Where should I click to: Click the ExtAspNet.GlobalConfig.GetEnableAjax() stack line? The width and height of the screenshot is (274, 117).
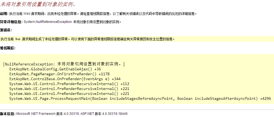[x=51, y=69]
